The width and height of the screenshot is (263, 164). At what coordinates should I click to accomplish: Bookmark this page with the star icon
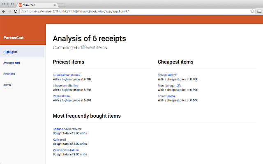253,11
